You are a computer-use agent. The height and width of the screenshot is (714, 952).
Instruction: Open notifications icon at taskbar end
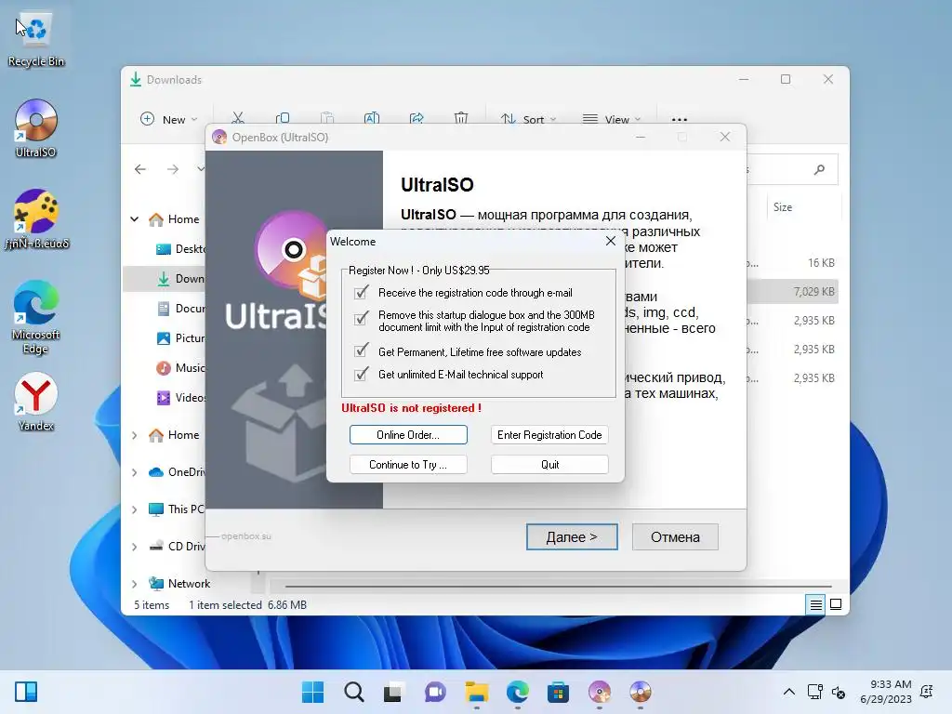pyautogui.click(x=927, y=692)
